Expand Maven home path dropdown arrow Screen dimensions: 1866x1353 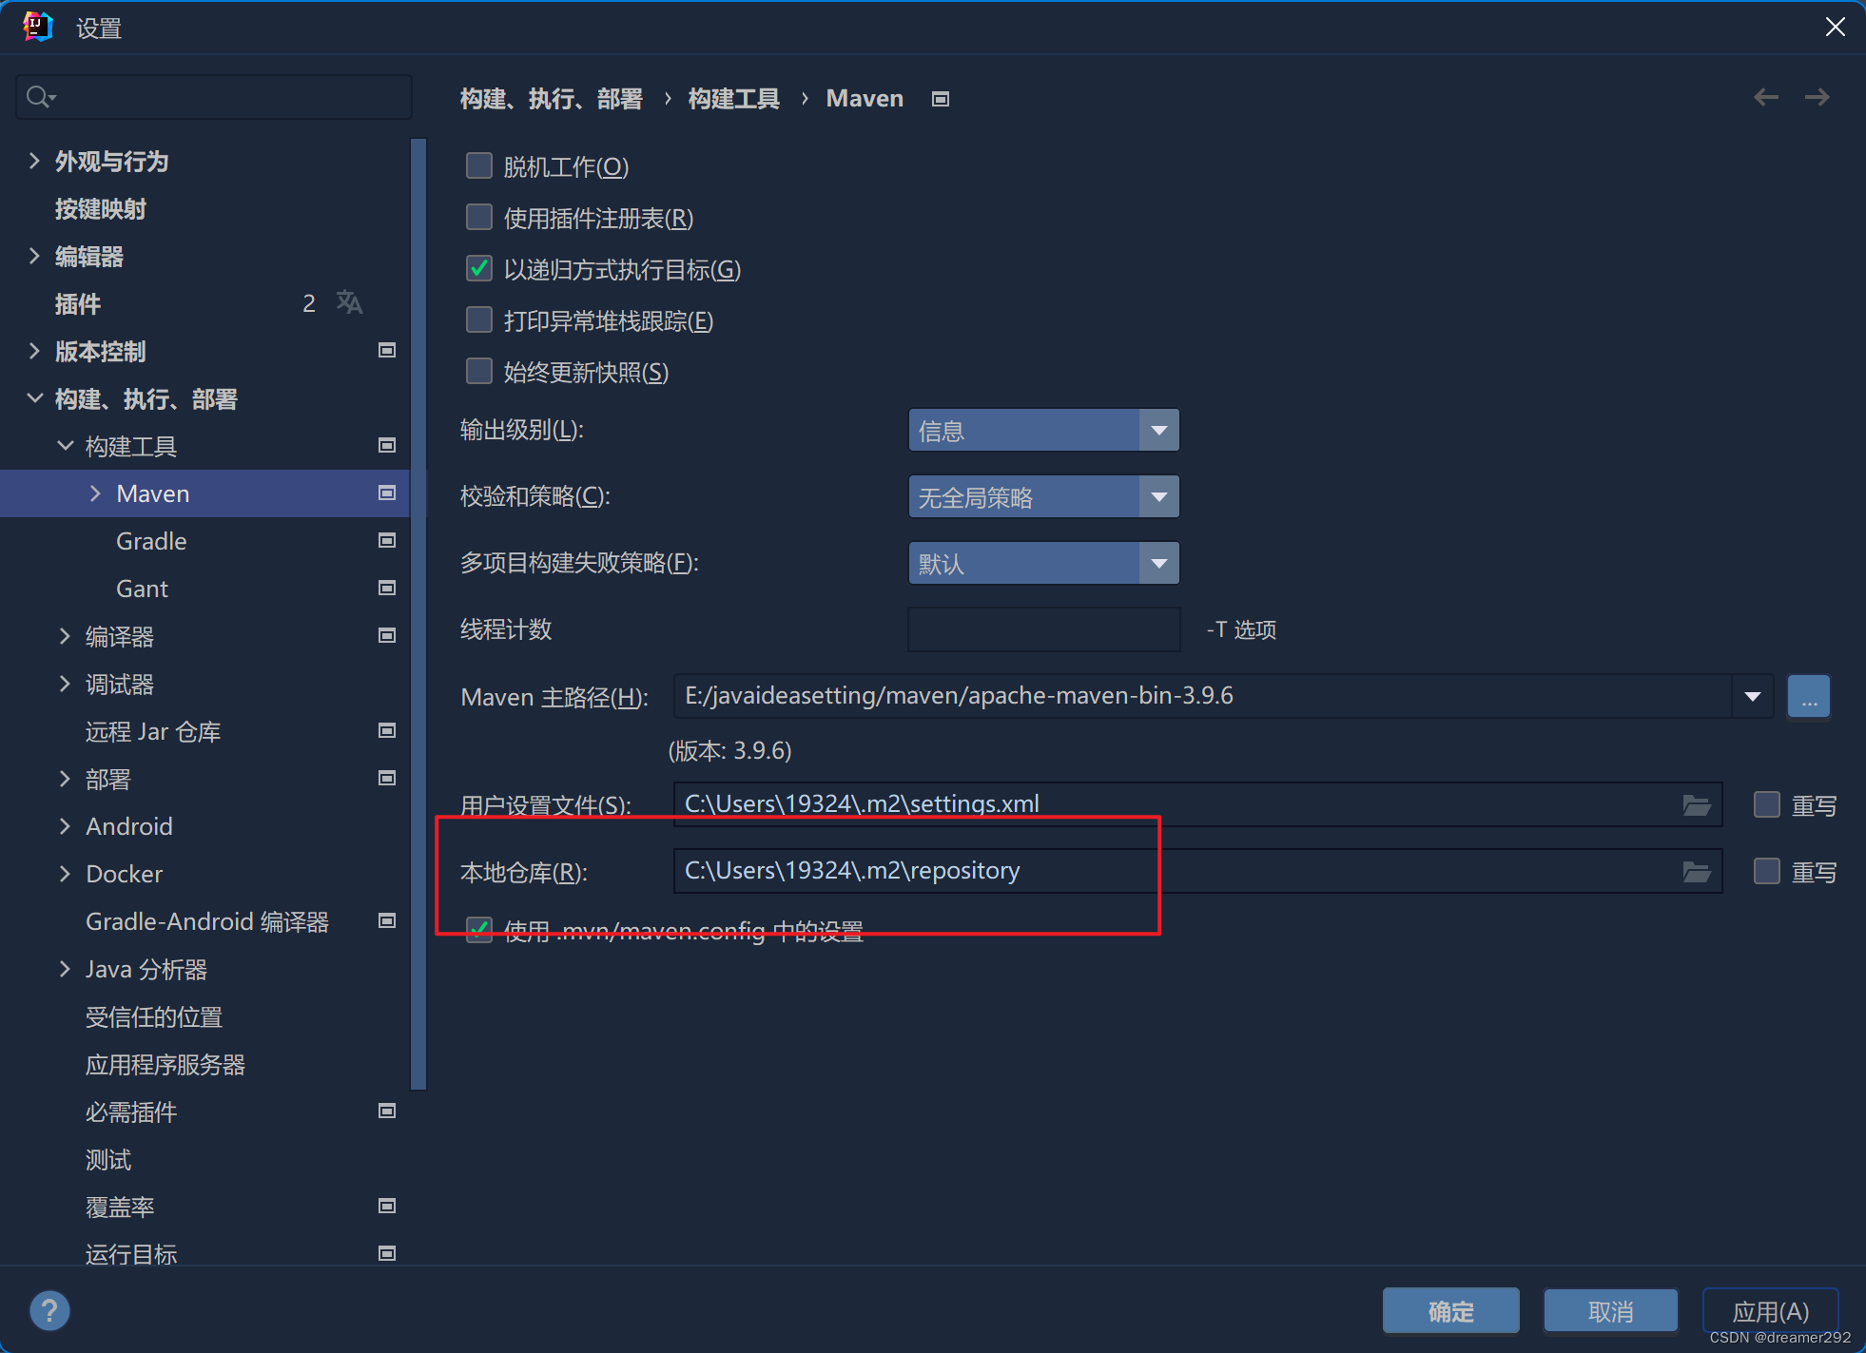click(1752, 697)
